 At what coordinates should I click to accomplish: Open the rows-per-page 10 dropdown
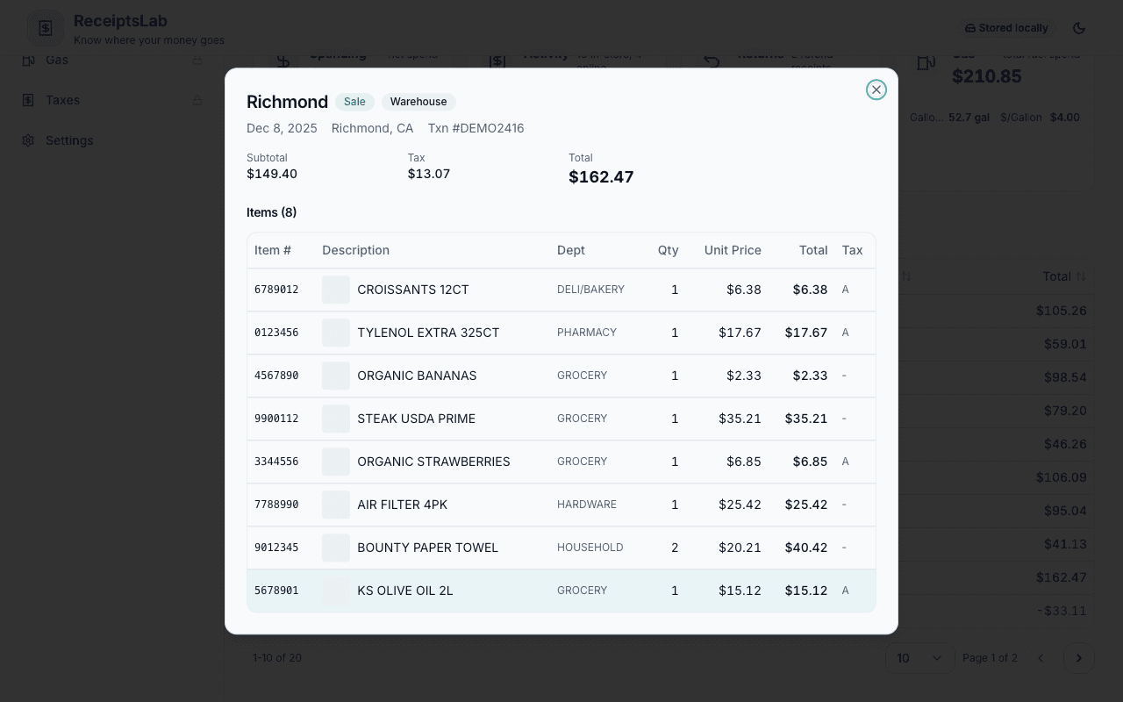[x=919, y=657]
